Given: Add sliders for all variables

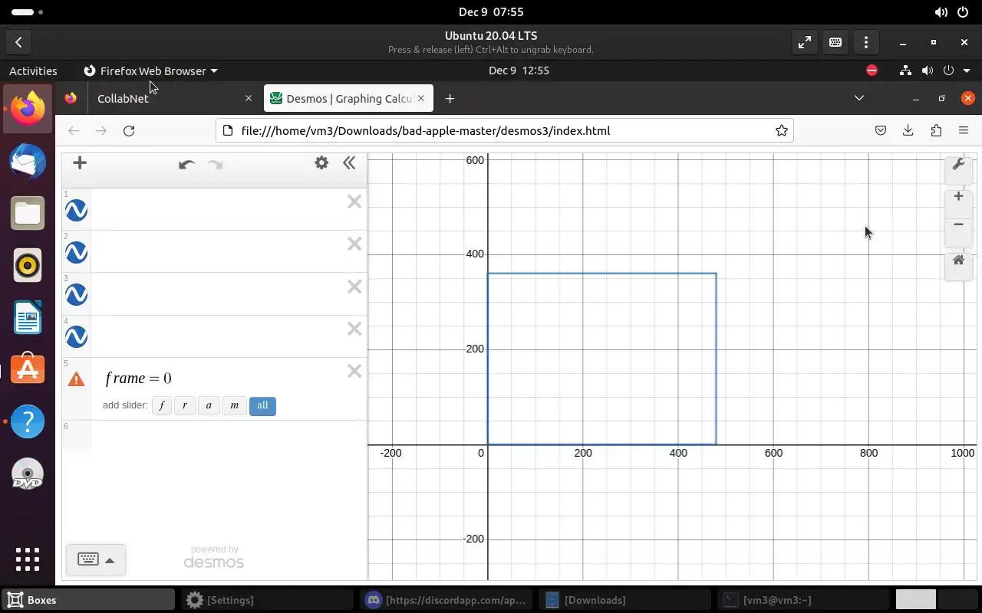Looking at the screenshot, I should (x=262, y=405).
